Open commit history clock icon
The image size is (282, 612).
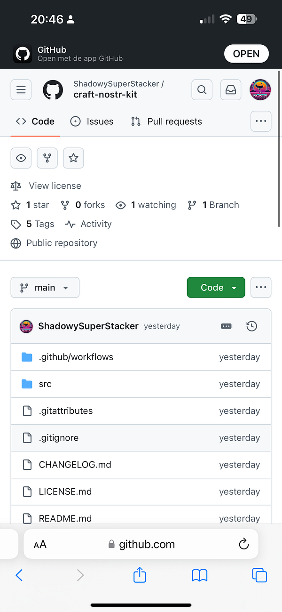[252, 326]
